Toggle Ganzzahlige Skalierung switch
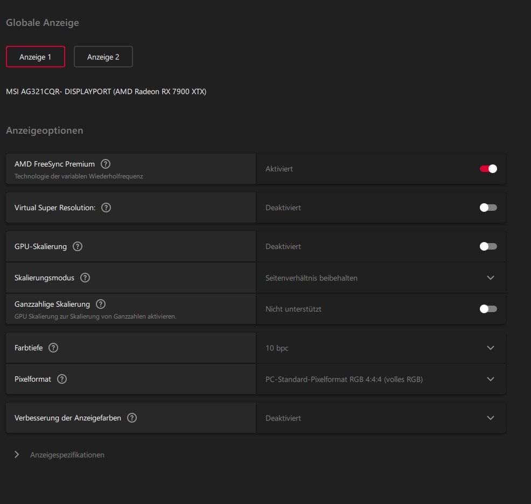Viewport: 531px width, 504px height. click(x=488, y=309)
